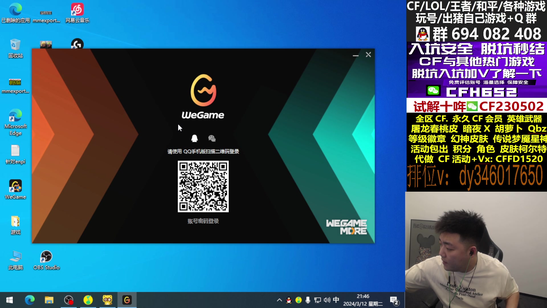Open 网易云音乐 desktop shortcut

pyautogui.click(x=77, y=13)
